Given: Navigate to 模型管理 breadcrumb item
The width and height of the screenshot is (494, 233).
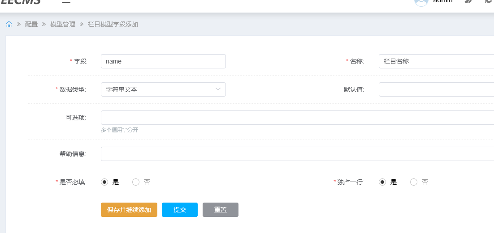Looking at the screenshot, I should click(63, 24).
